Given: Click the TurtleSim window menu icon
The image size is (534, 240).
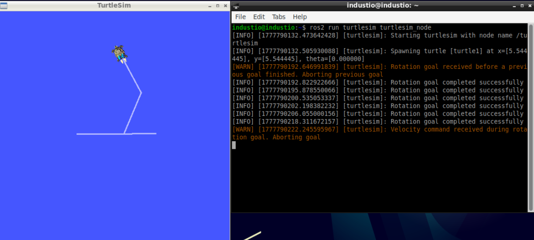Looking at the screenshot, I should [4, 6].
